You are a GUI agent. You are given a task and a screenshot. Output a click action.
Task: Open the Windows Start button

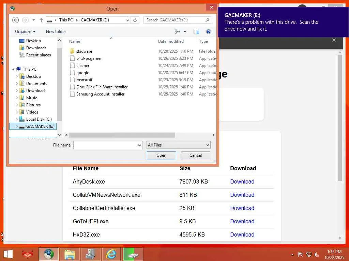[8, 254]
